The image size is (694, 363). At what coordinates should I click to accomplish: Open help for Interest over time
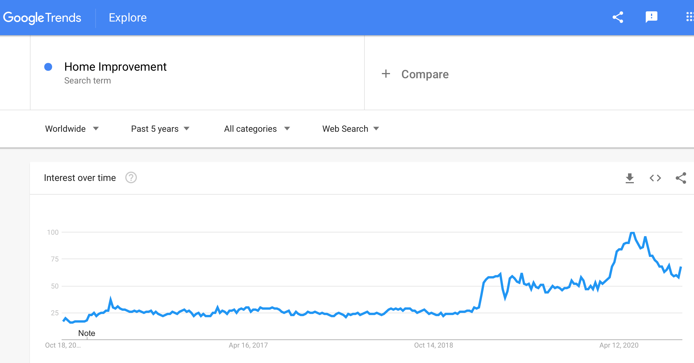pos(131,177)
